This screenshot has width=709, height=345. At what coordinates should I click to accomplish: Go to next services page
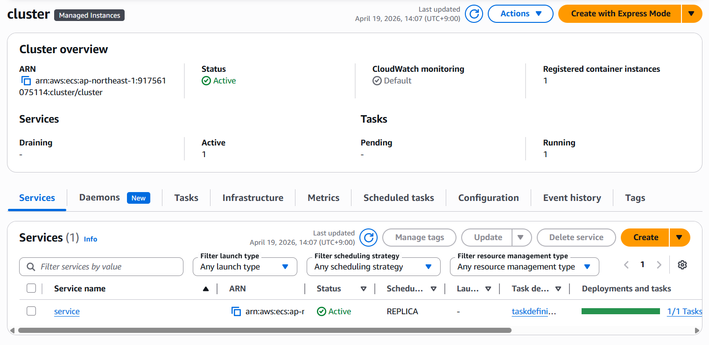pos(659,265)
